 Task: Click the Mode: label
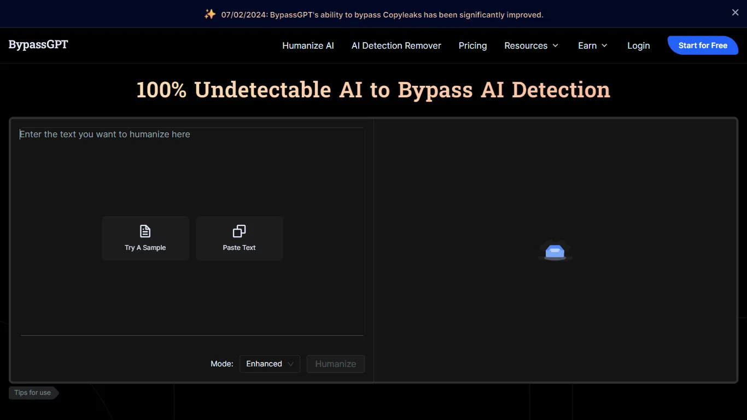point(221,364)
